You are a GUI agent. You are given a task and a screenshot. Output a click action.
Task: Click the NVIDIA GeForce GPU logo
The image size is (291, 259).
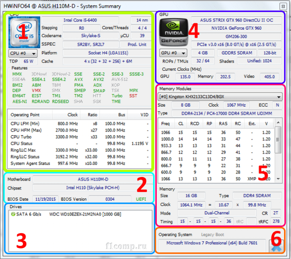173,32
